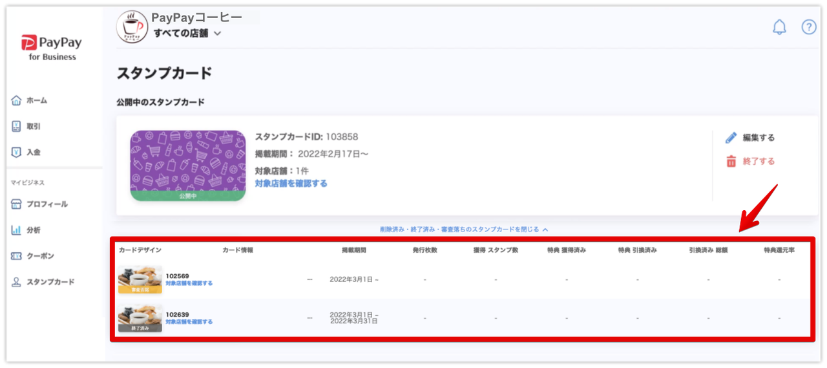Click the 掲載期間: 2022年2月17日〜 text

point(312,154)
